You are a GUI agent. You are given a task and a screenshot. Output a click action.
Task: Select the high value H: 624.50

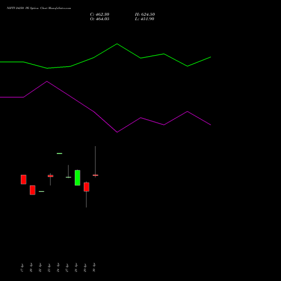coord(145,15)
